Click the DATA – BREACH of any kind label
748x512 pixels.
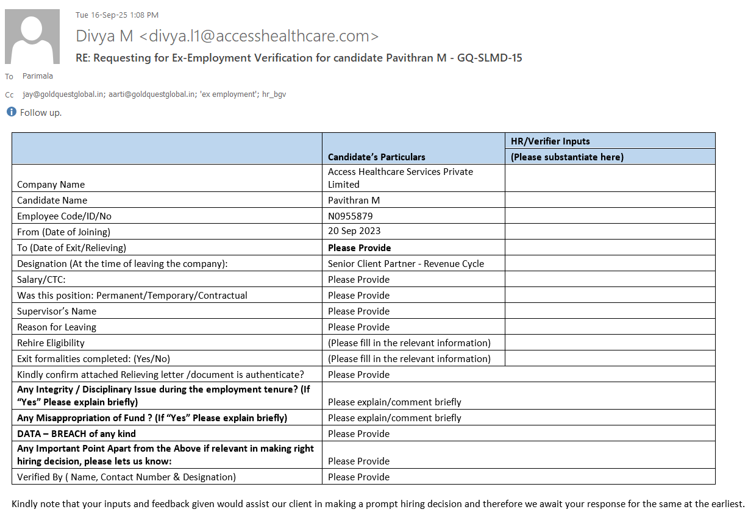(x=76, y=433)
